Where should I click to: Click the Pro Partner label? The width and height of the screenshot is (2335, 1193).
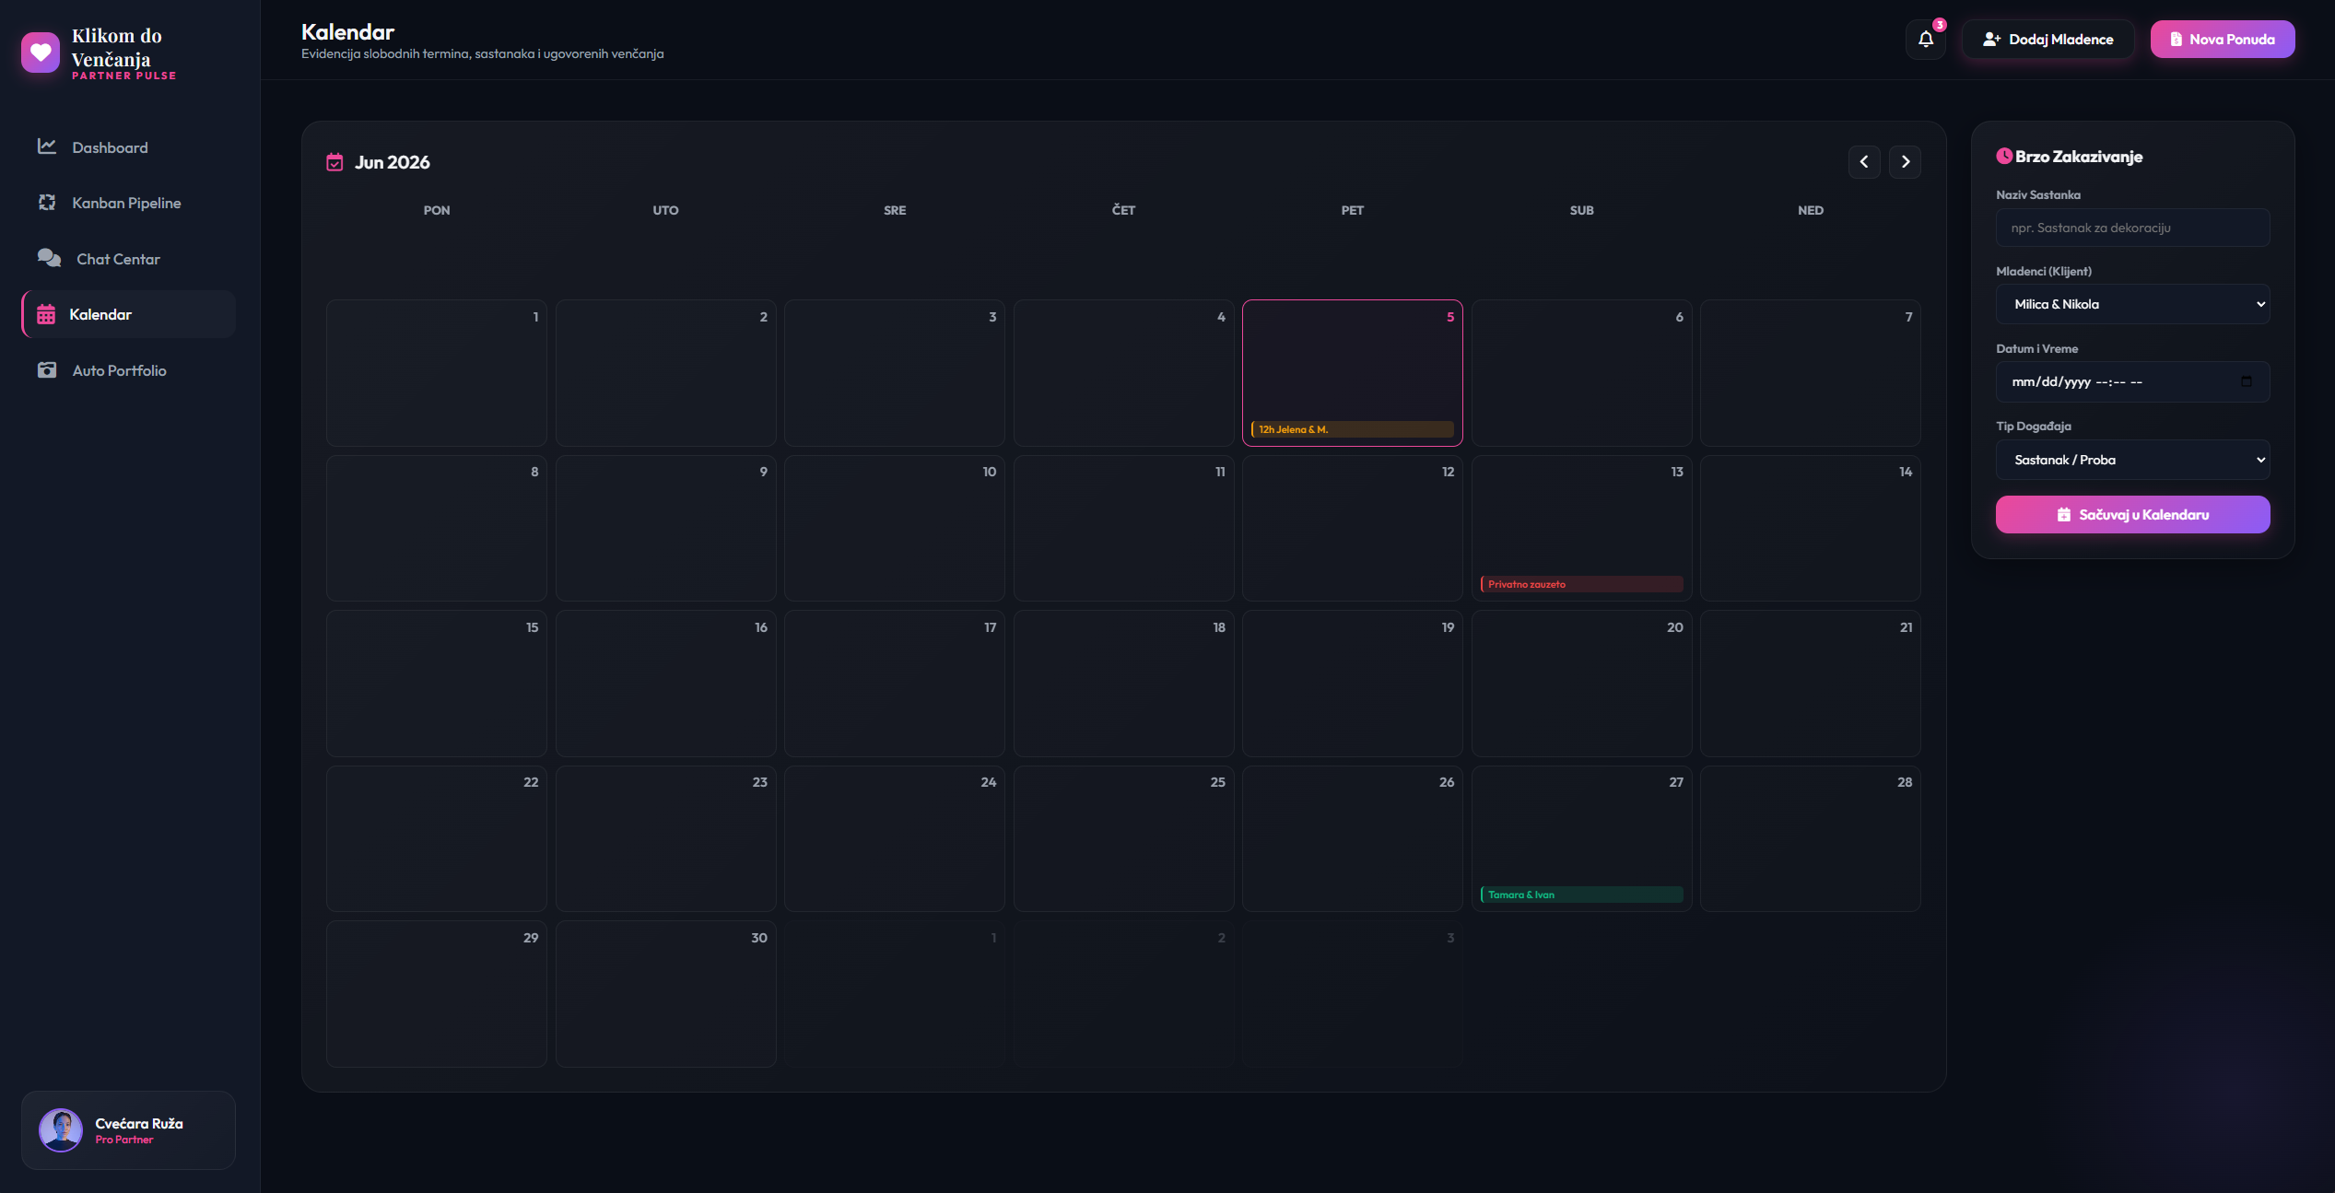124,1140
